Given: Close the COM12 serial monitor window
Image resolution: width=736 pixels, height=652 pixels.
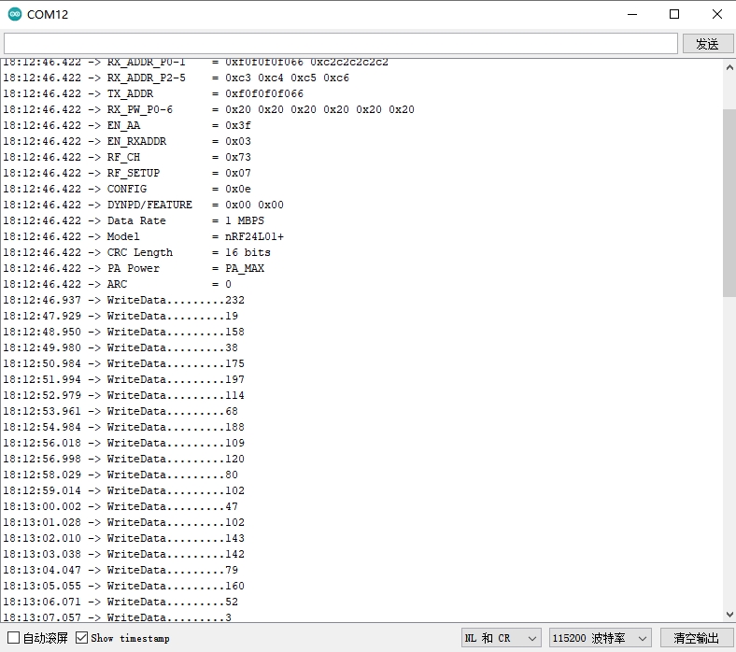Looking at the screenshot, I should click(716, 14).
